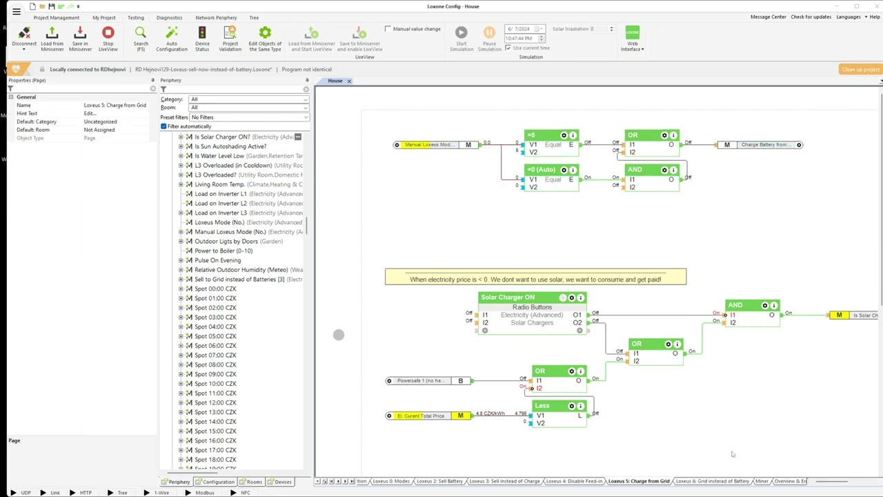
Task: Switch to Loxeus 2: Sell Battery page tab
Action: tap(439, 481)
